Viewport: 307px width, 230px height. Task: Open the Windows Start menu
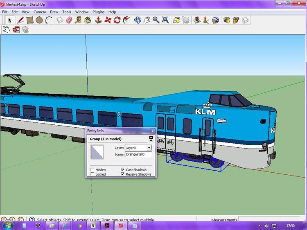point(8,225)
